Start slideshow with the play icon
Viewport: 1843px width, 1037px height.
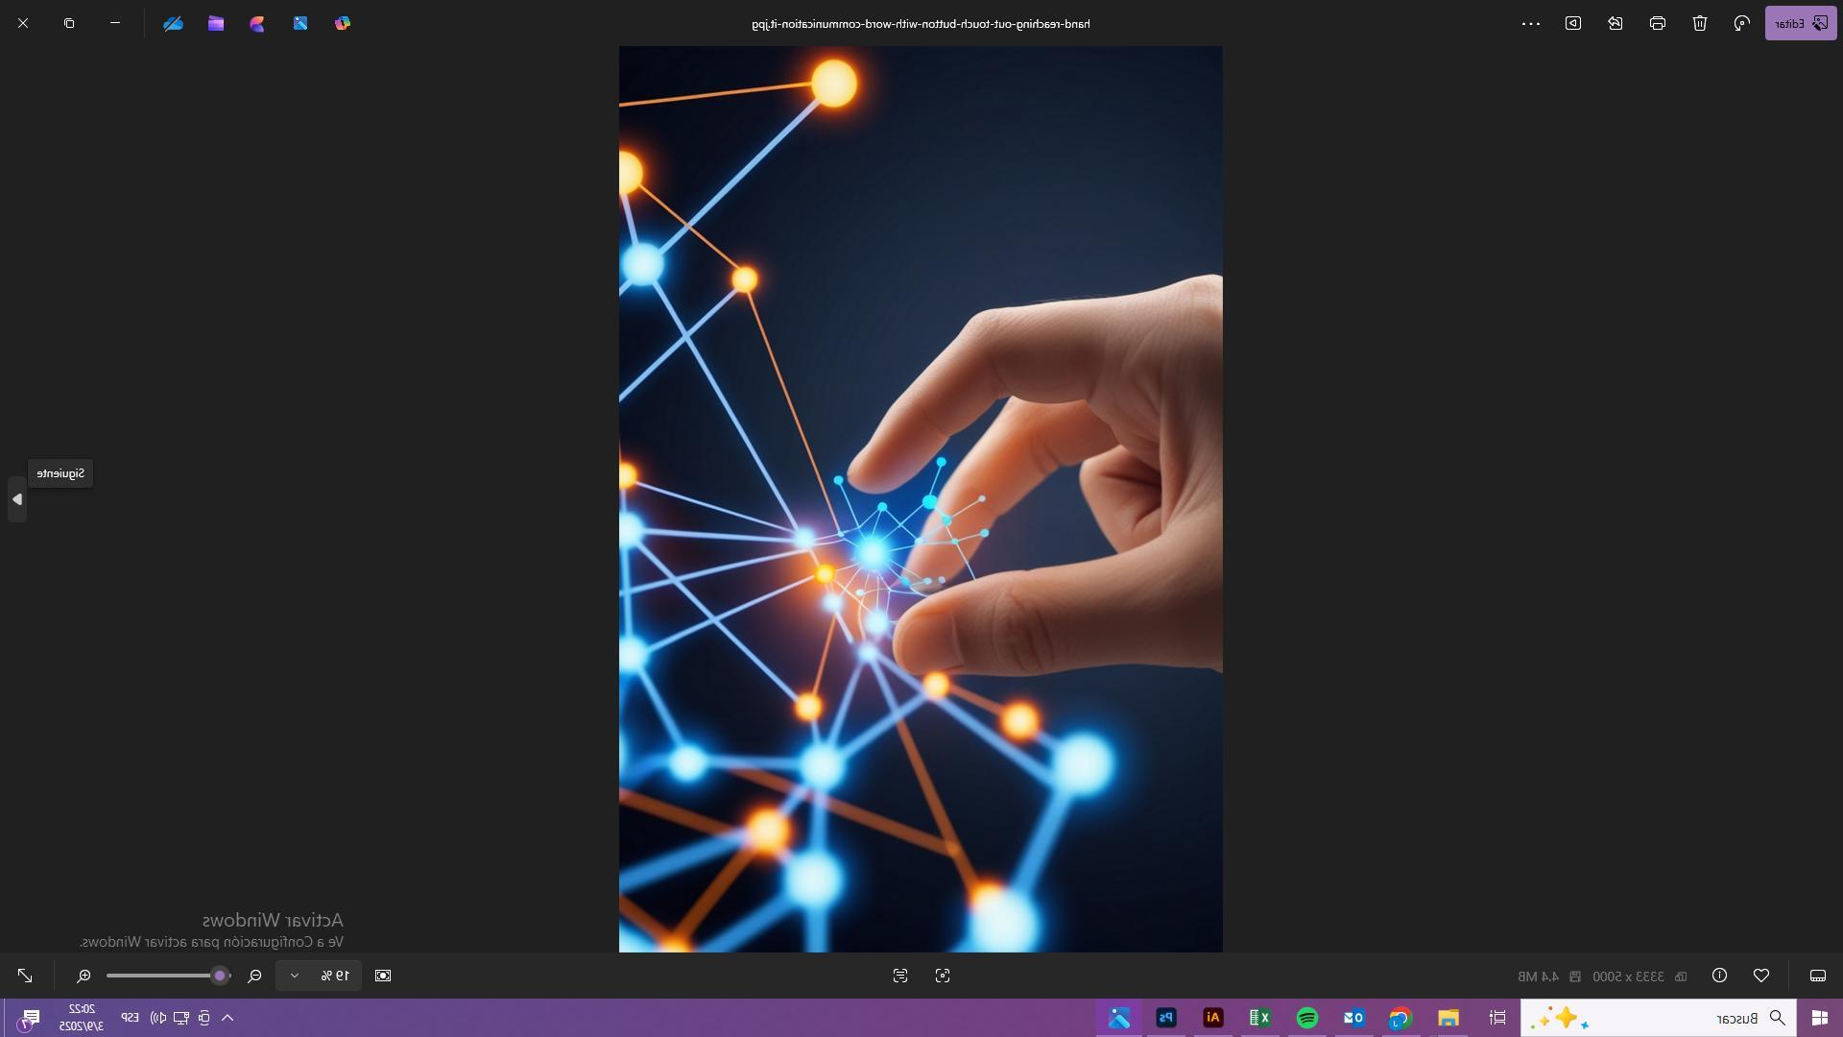tap(1572, 23)
